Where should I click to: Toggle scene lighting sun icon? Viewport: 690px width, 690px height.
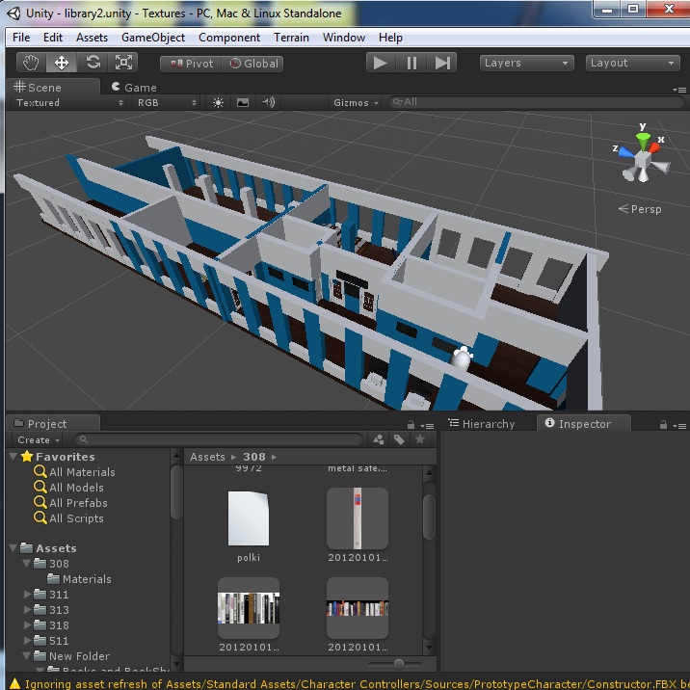218,102
